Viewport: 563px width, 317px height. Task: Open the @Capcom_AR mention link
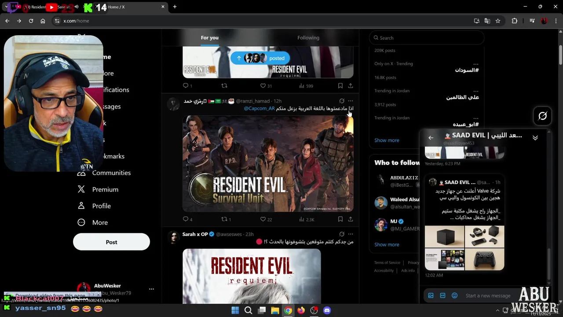259,109
